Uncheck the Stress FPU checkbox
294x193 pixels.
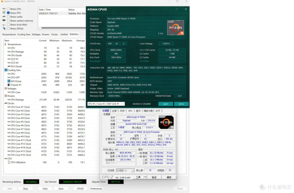[x=8, y=13]
